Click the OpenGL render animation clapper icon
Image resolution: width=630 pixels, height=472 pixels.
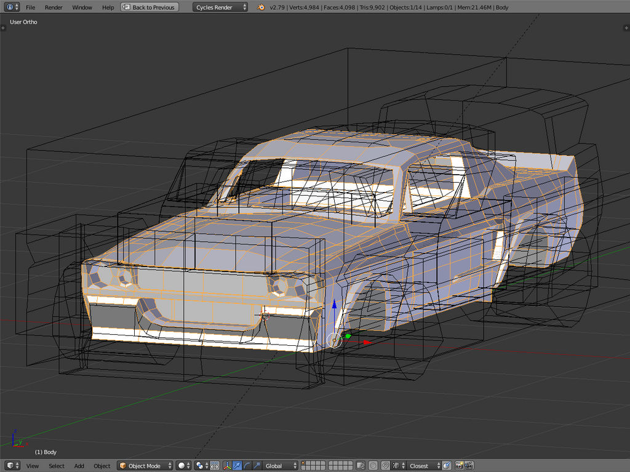coord(469,466)
